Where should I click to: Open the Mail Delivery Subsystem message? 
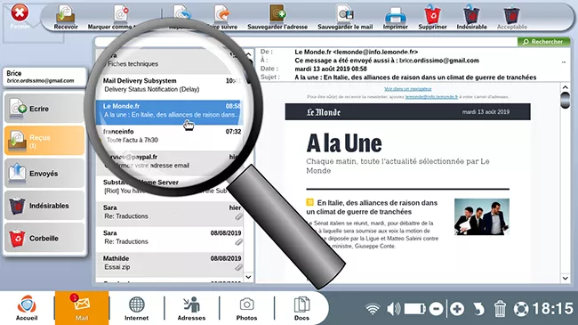(169, 85)
